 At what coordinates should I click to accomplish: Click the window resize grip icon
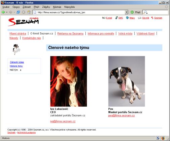pyautogui.click(x=168, y=139)
